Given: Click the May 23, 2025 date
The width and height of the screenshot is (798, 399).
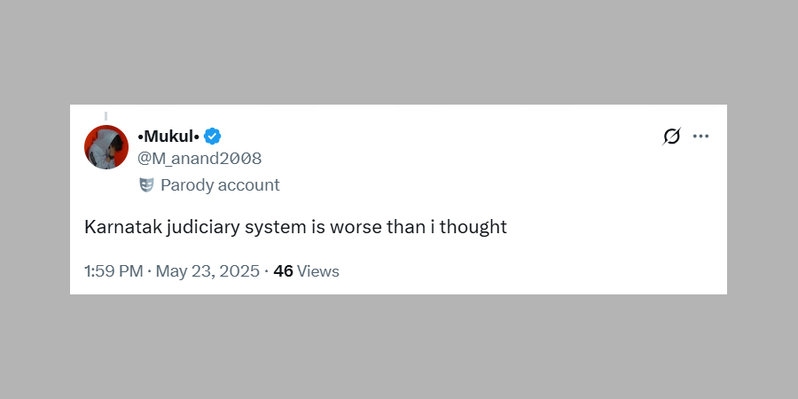Looking at the screenshot, I should (207, 271).
